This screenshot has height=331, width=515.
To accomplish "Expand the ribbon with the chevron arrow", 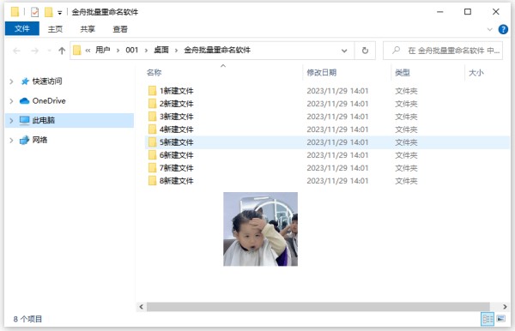I will click(489, 29).
